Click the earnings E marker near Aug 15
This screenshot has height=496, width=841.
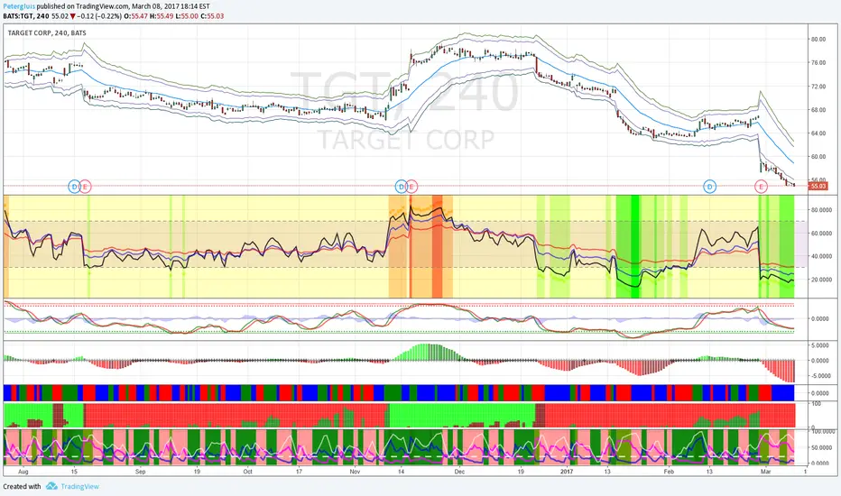tap(86, 187)
